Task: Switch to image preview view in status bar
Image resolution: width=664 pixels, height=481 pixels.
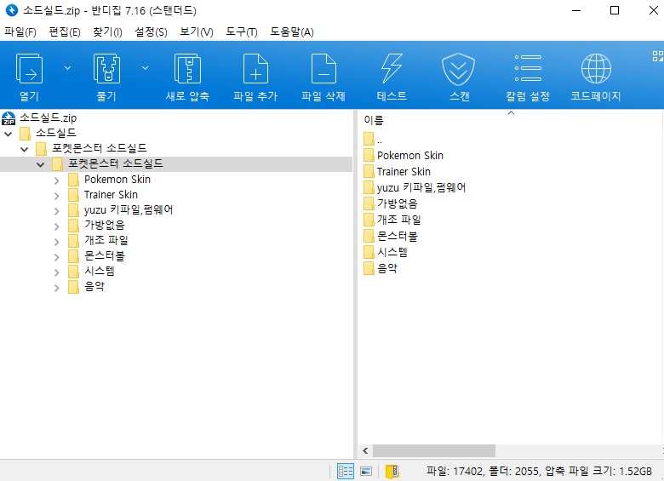Action: coord(366,471)
